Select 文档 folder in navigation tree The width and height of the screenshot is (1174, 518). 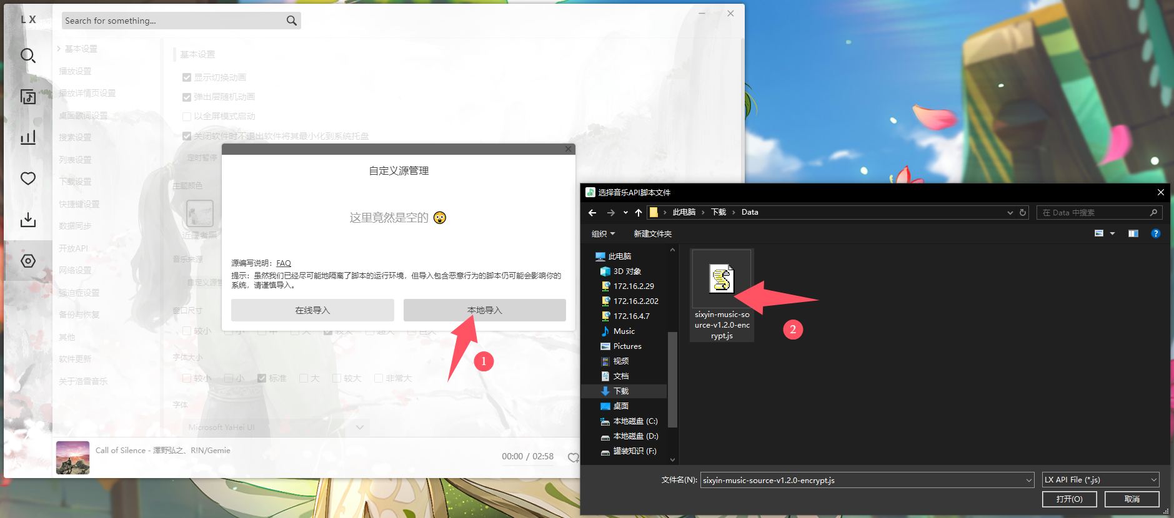coord(620,376)
